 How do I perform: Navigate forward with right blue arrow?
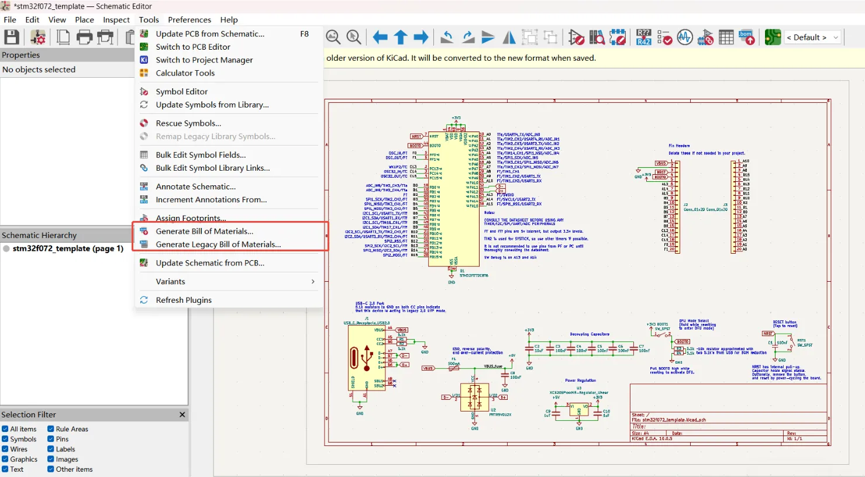pyautogui.click(x=421, y=37)
